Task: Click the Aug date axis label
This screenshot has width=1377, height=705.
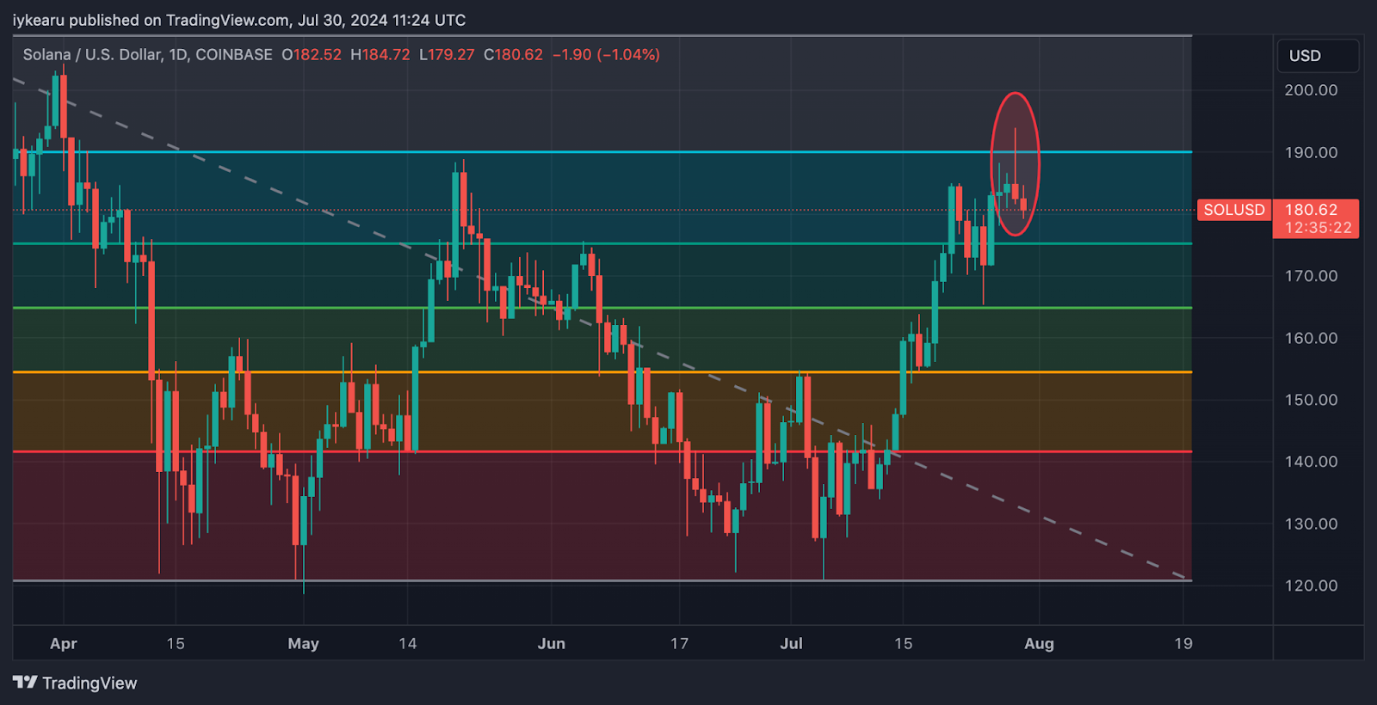Action: (1039, 643)
